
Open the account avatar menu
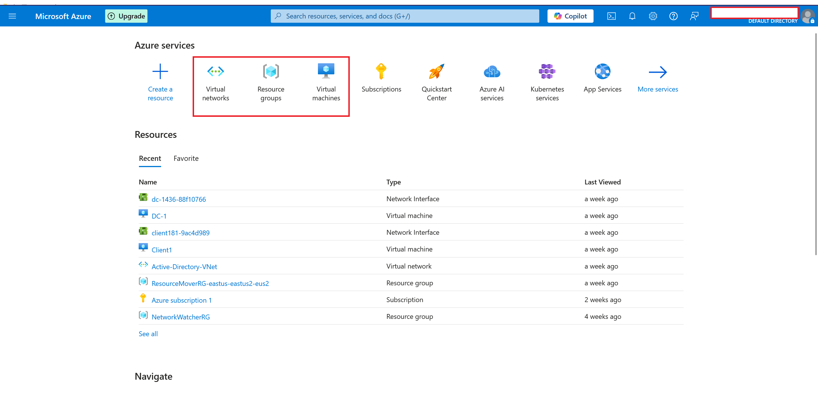click(807, 16)
